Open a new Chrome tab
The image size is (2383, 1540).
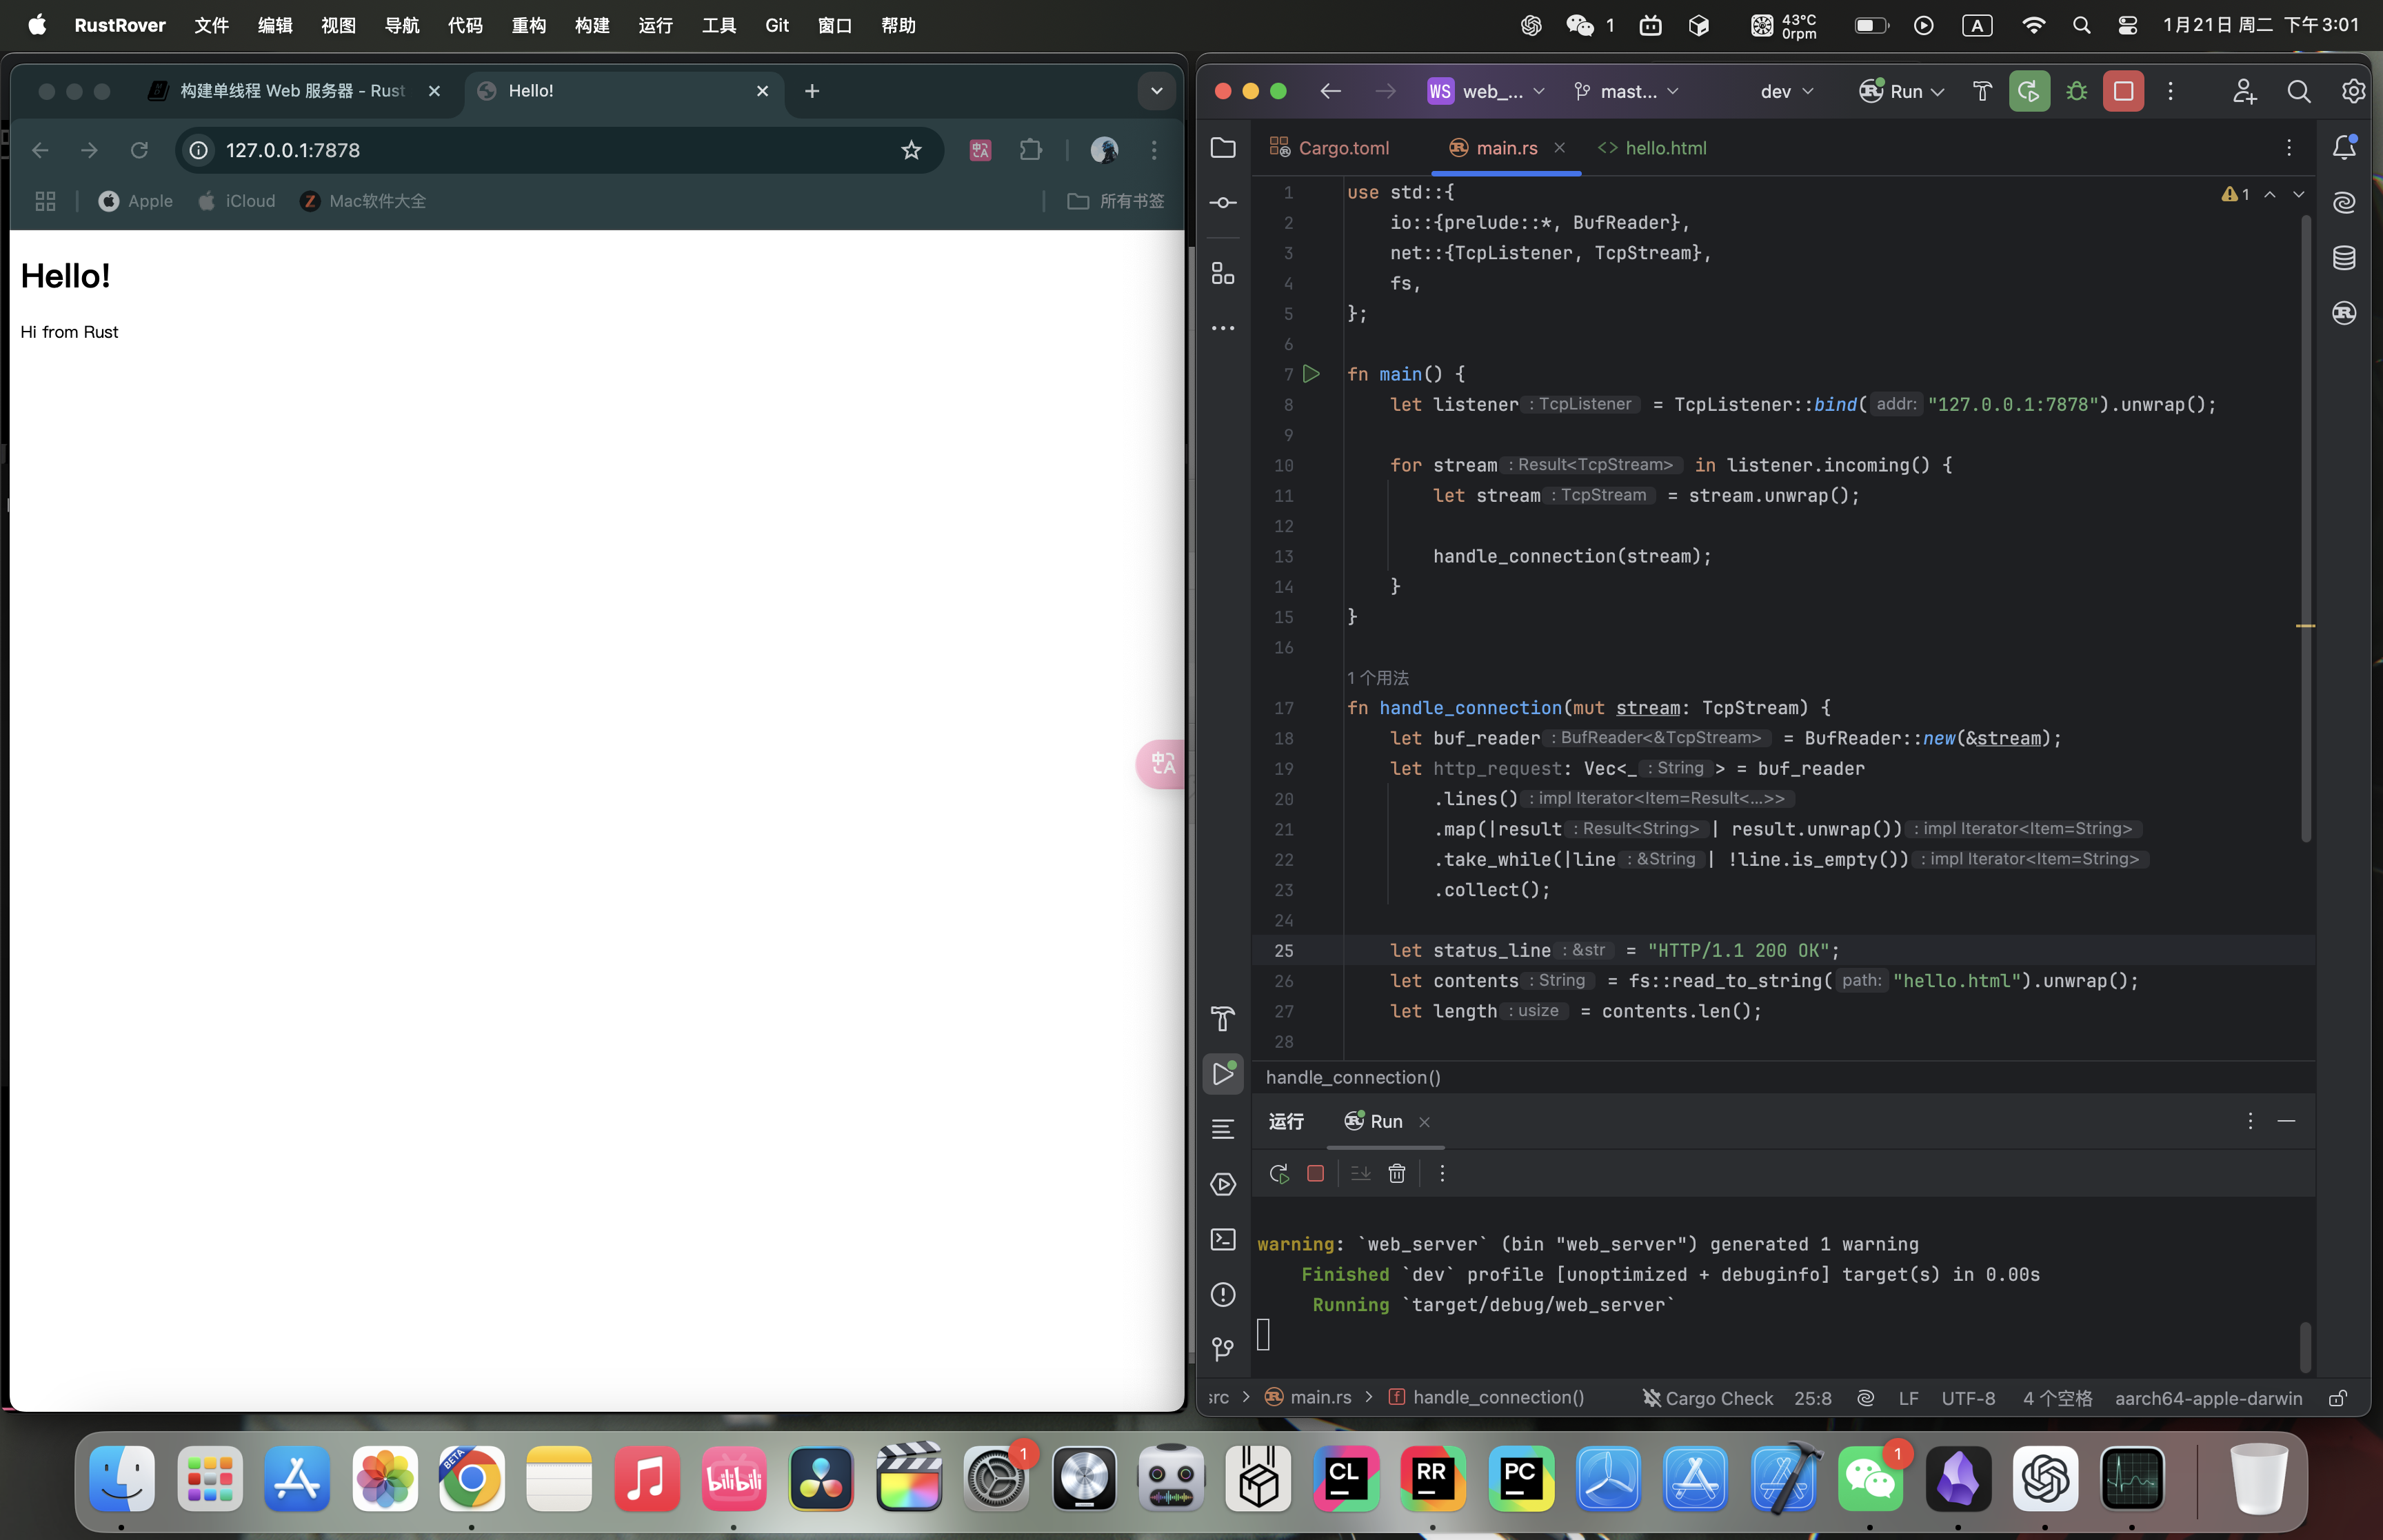(x=812, y=91)
